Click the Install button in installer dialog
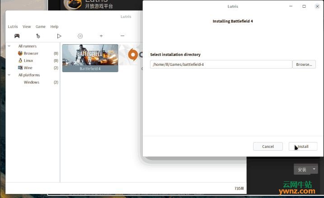The width and height of the screenshot is (324, 198). tap(303, 147)
